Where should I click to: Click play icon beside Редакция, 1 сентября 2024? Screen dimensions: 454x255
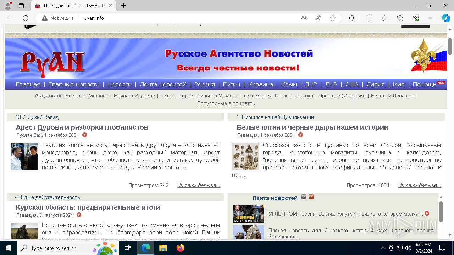[300, 135]
